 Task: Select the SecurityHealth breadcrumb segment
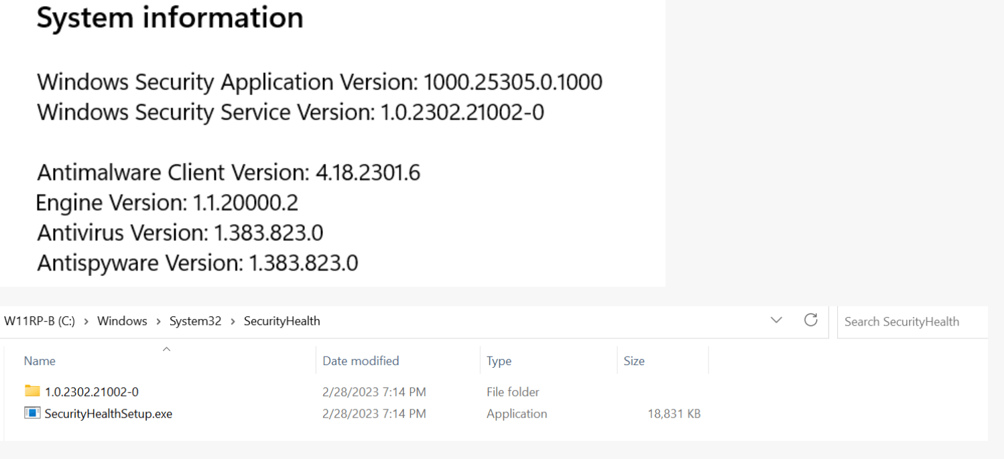pyautogui.click(x=281, y=321)
